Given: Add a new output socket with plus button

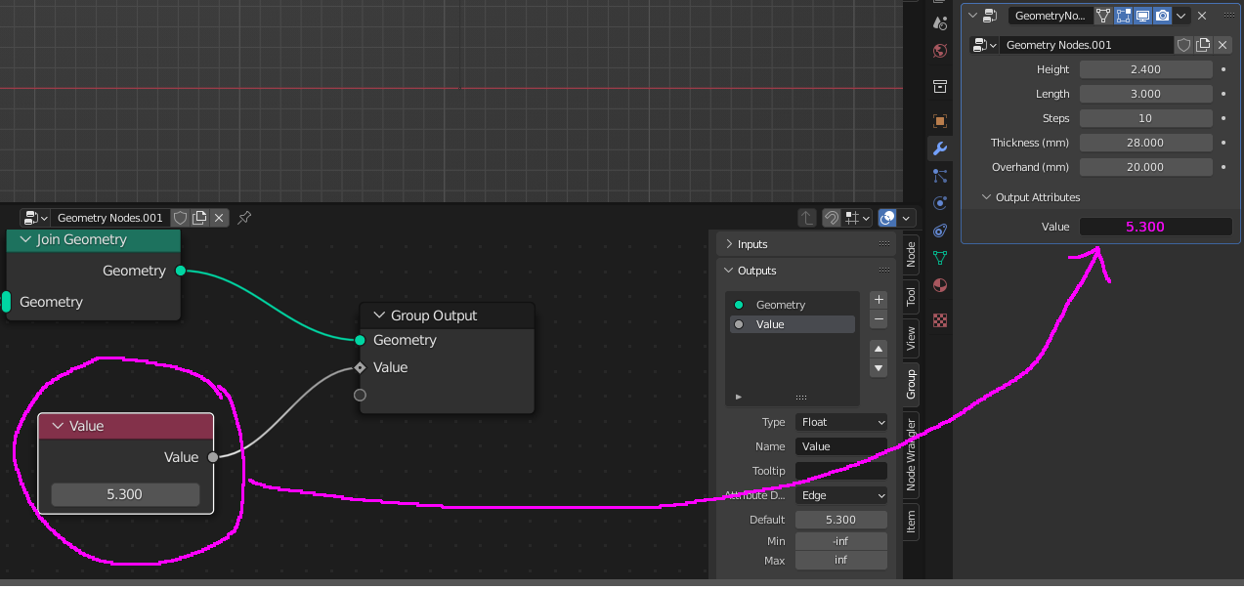Looking at the screenshot, I should (879, 300).
